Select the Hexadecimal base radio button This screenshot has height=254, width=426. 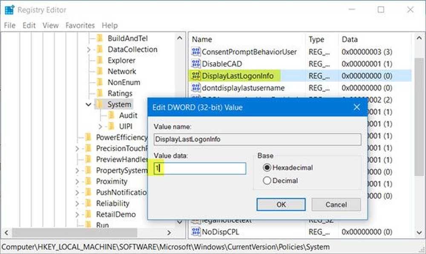point(268,168)
